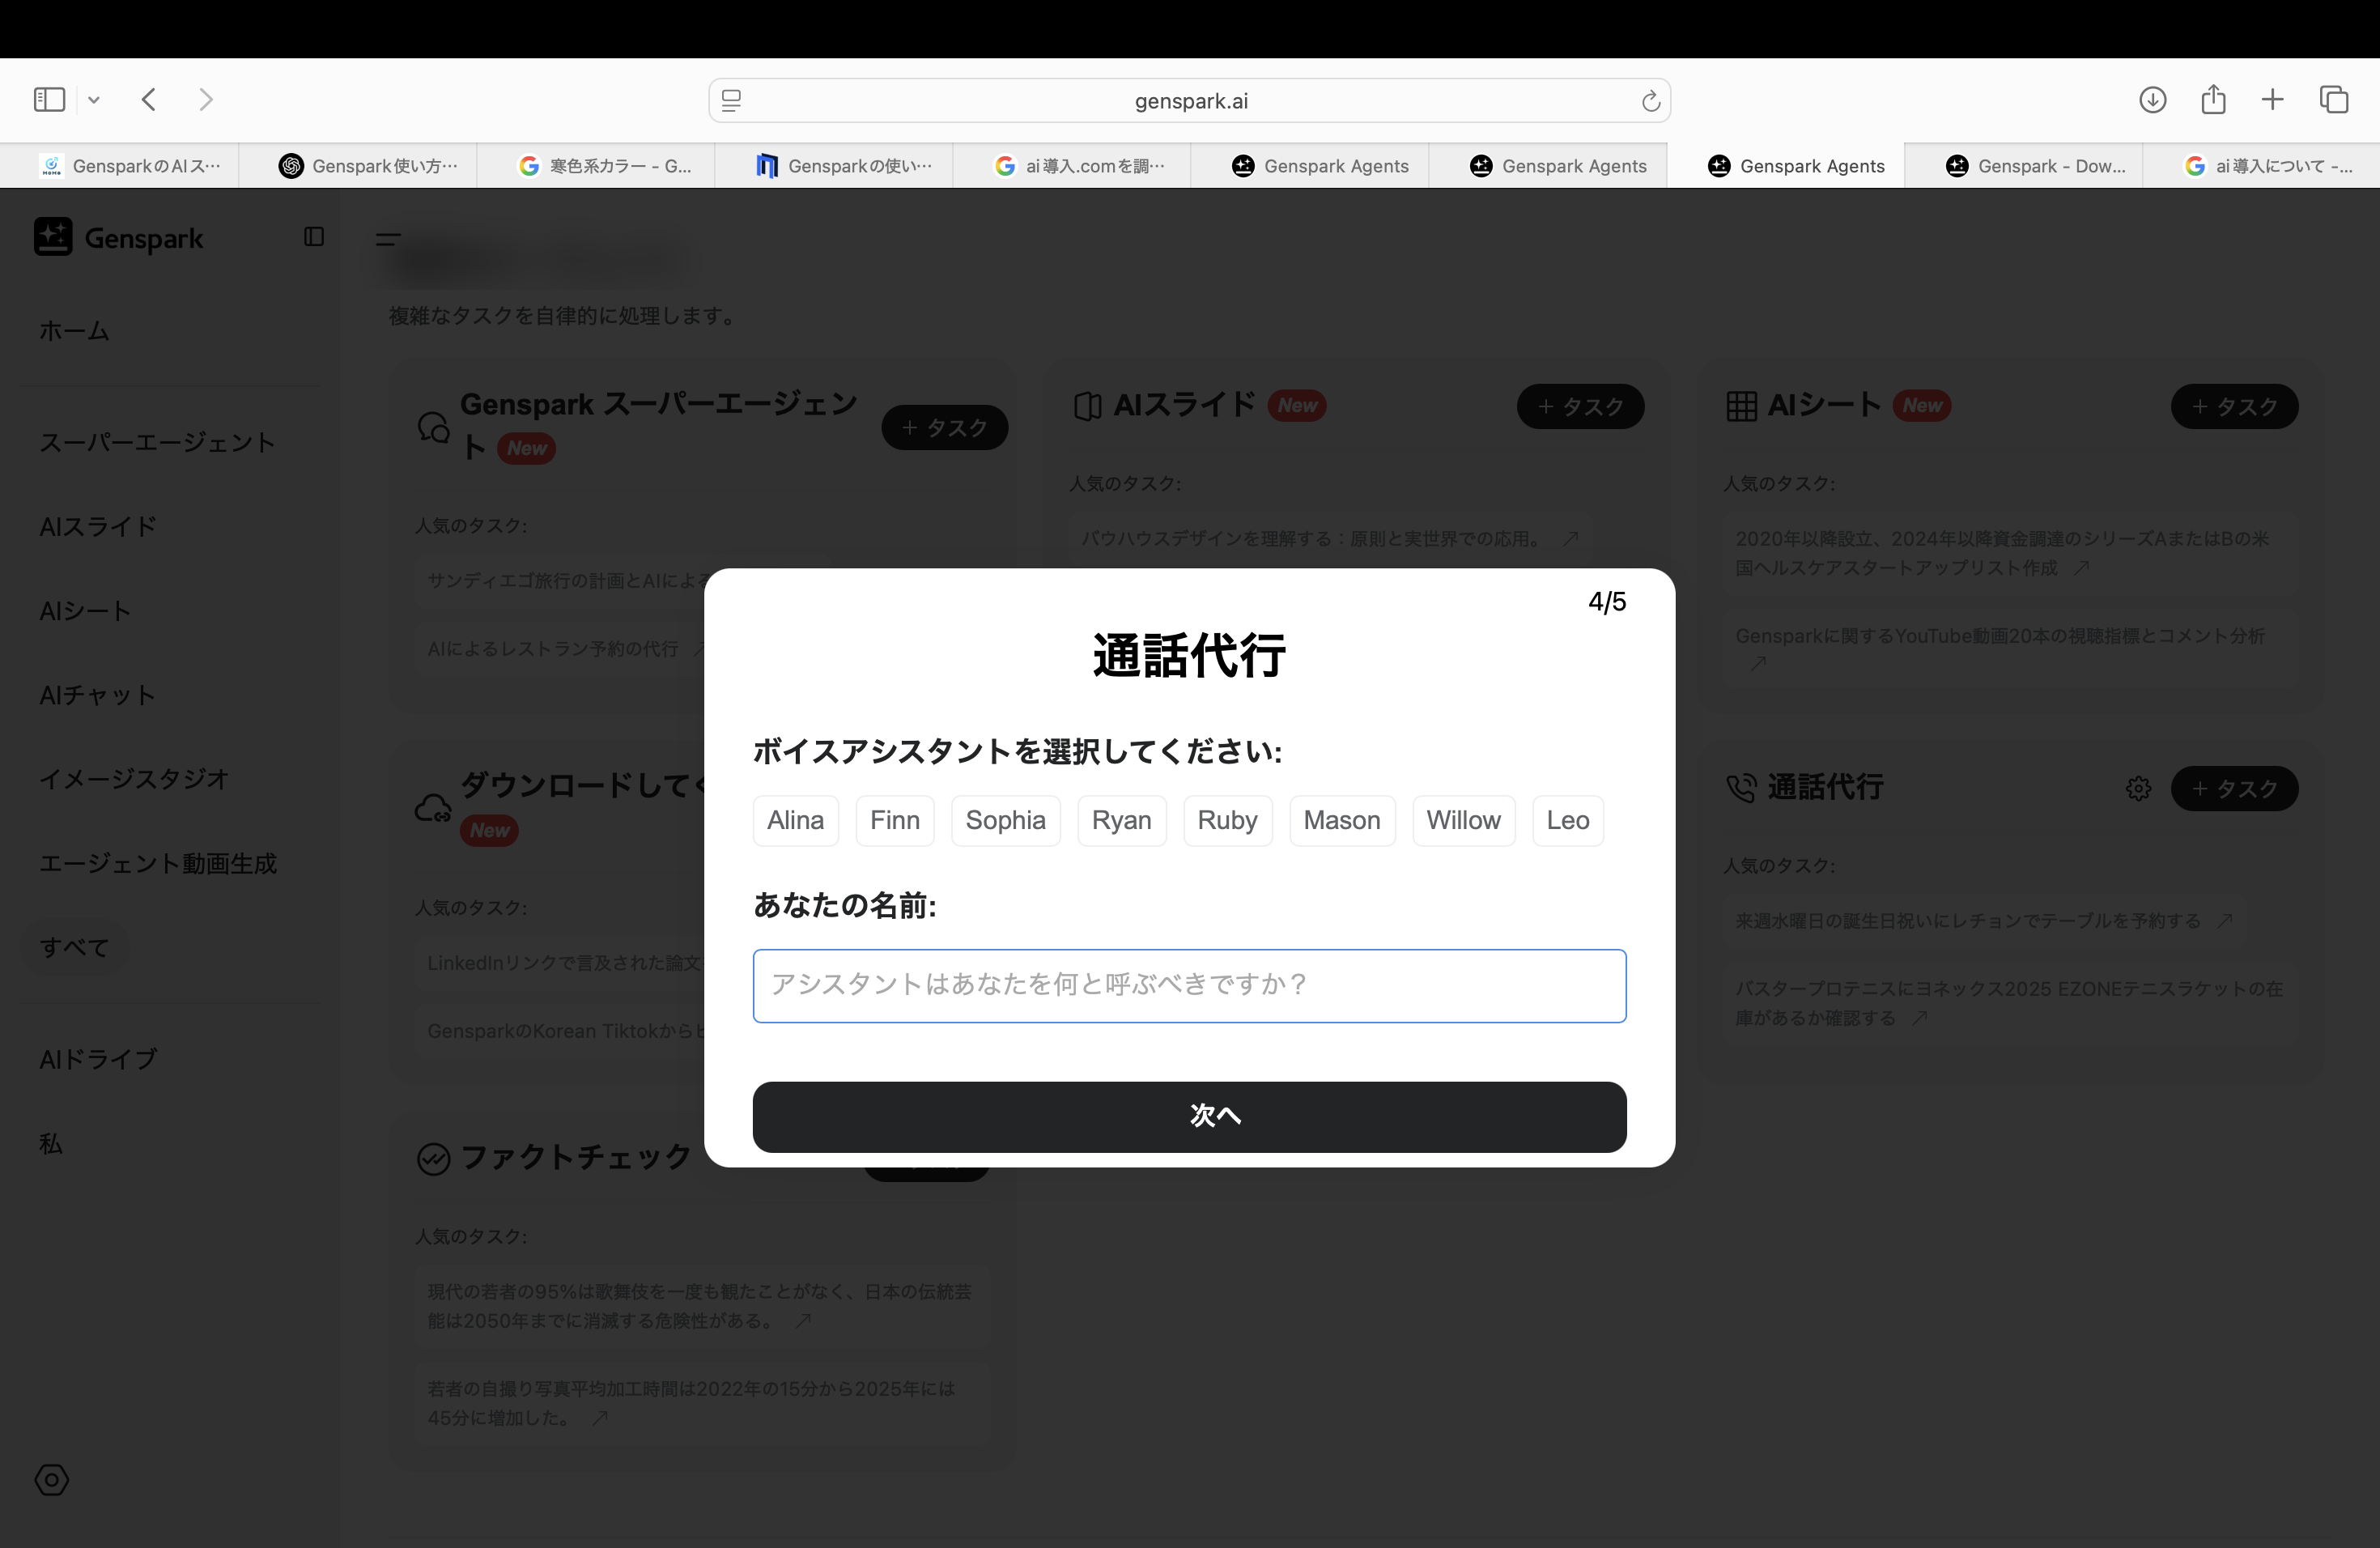Screen dimensions: 2380x1548
Task: Click the Genspark logo icon
Action: (53, 237)
